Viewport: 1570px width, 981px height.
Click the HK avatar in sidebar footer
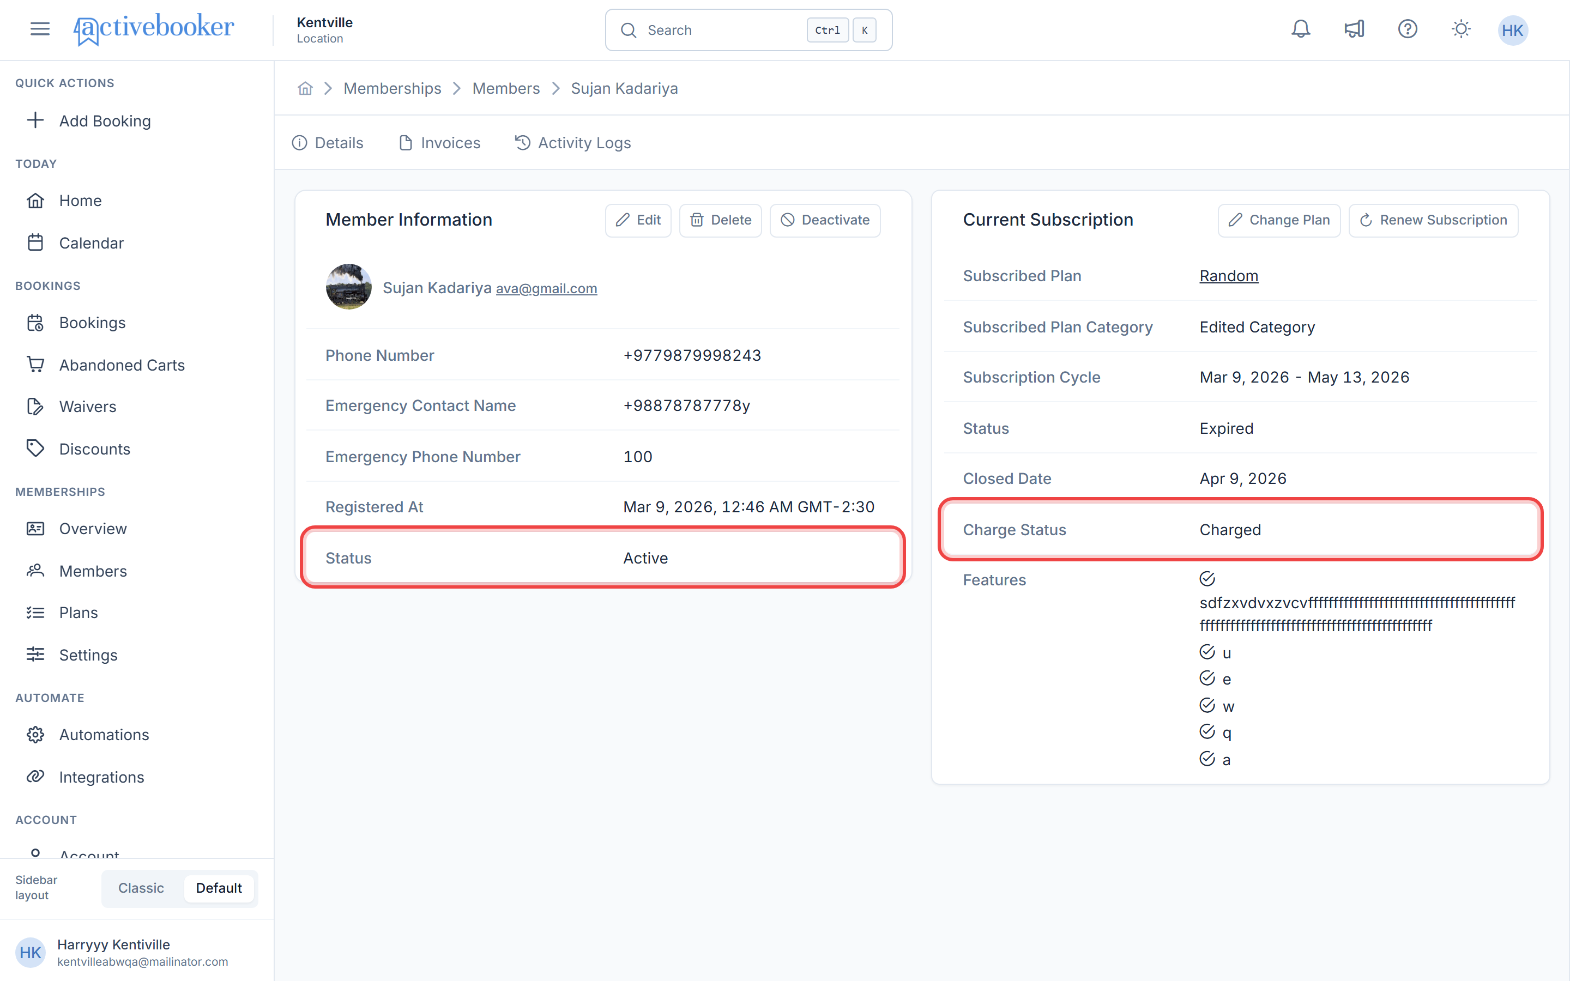pyautogui.click(x=31, y=953)
